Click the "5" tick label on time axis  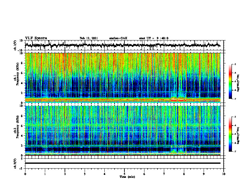[x=124, y=174]
